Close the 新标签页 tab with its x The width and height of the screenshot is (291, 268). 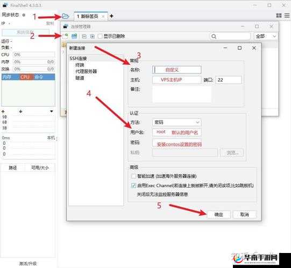coord(103,17)
